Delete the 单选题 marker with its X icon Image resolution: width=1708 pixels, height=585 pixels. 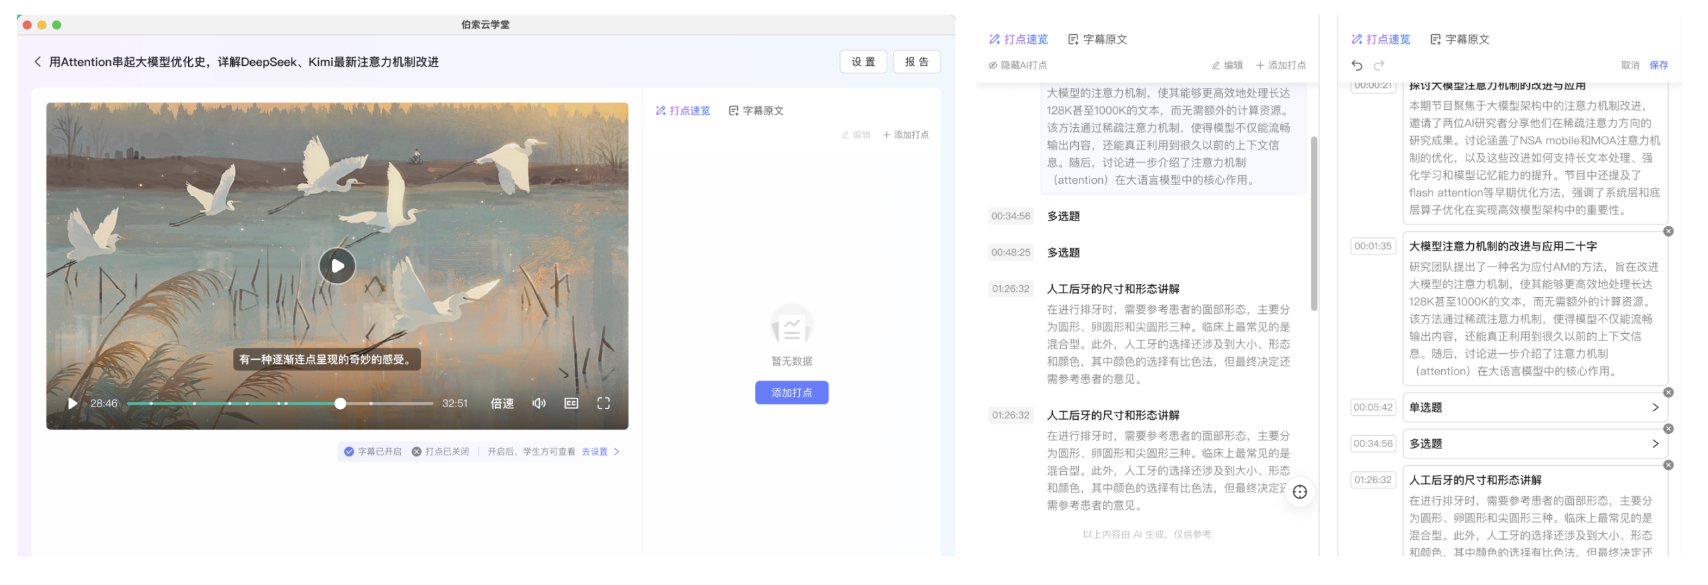[x=1668, y=392]
